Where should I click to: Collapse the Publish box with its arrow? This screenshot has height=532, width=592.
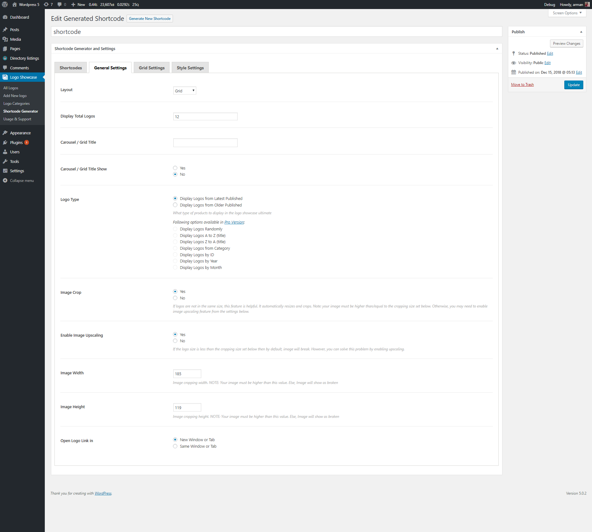[581, 32]
